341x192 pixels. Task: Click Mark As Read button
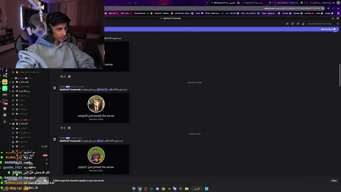tap(328, 29)
